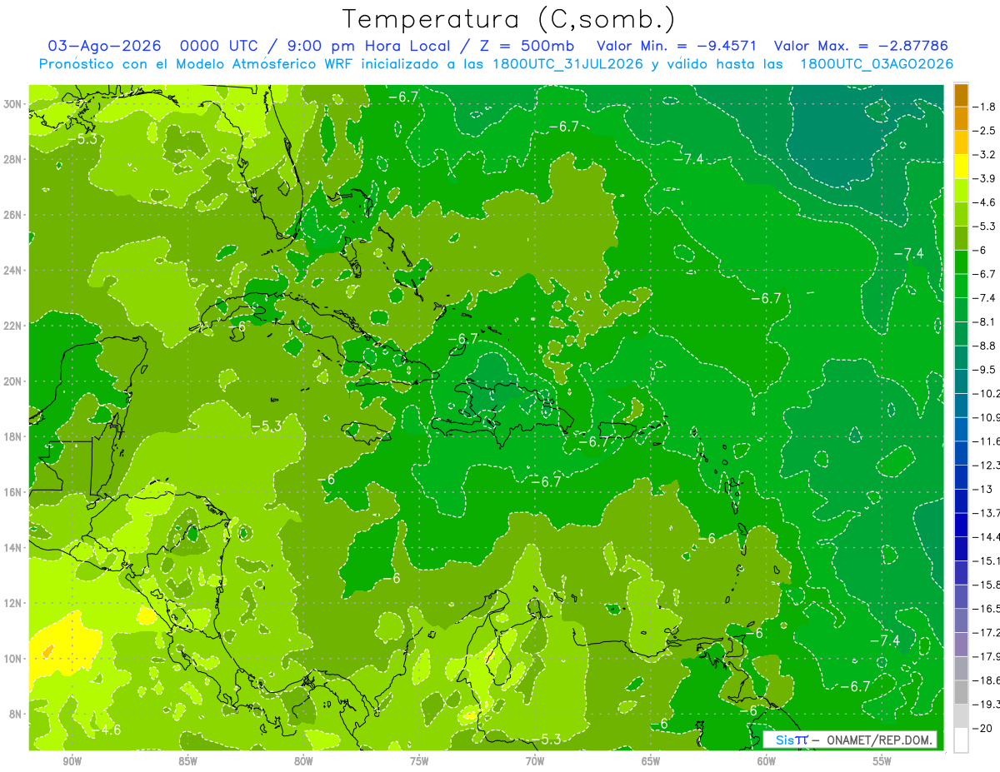Click the '65W' longitude label
Viewport: 1000px width, 772px height.
651,761
